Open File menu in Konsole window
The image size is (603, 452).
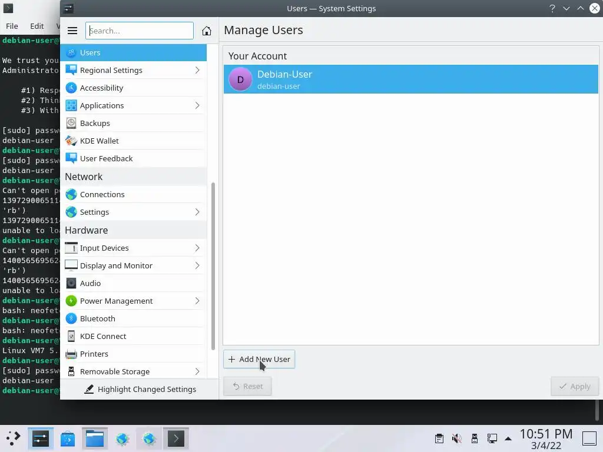[12, 26]
